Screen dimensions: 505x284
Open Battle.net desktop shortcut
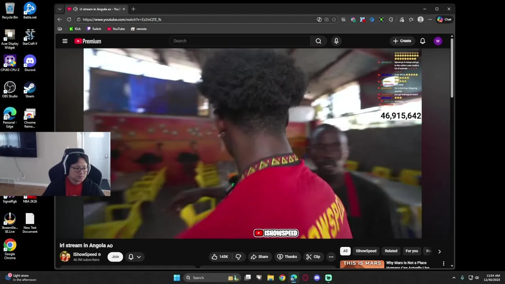(x=30, y=11)
